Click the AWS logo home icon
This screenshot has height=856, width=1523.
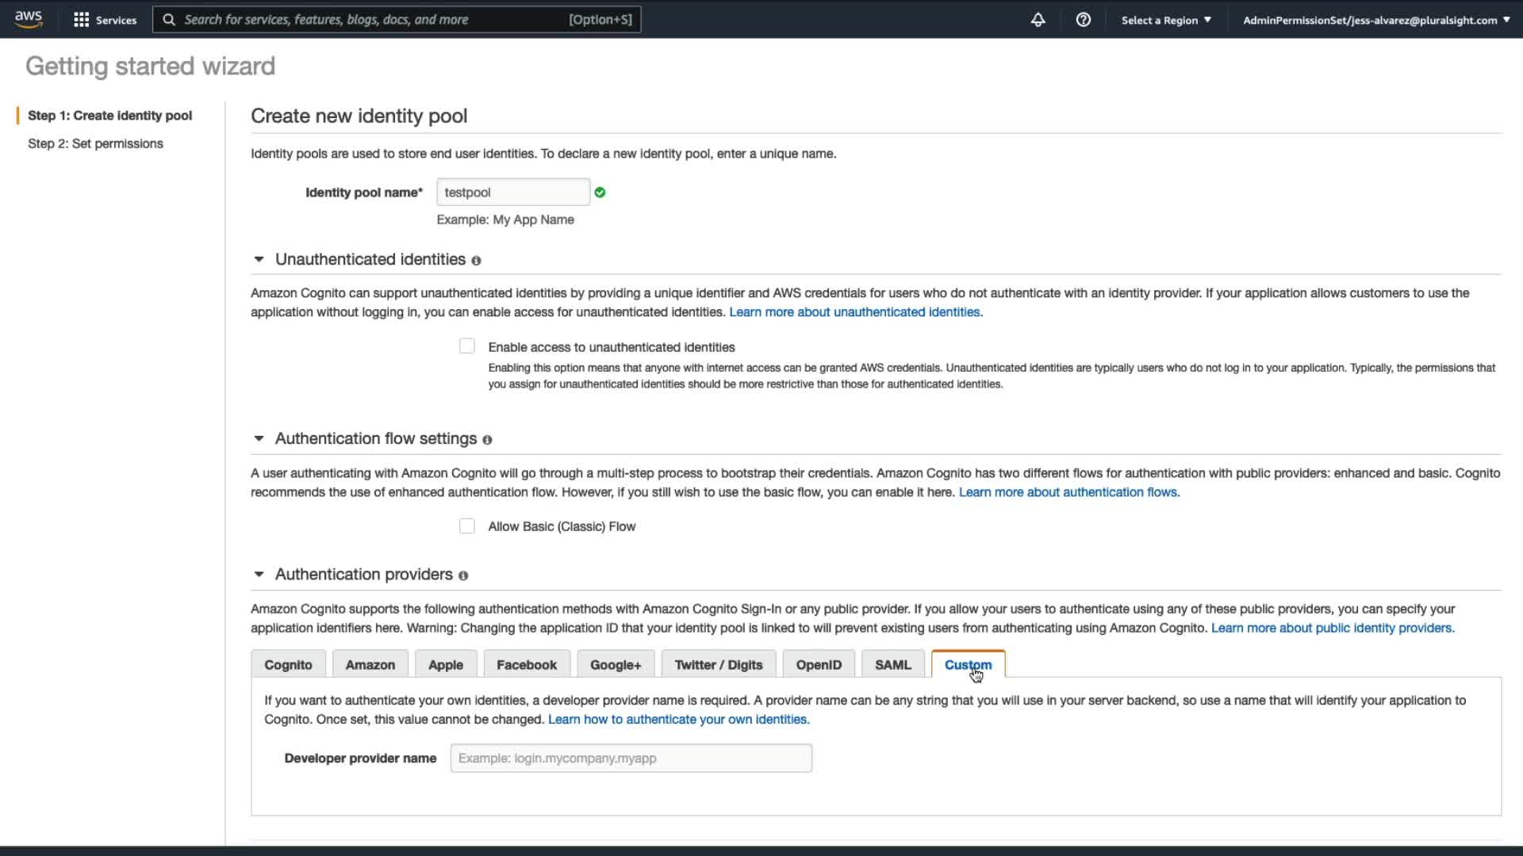click(29, 19)
